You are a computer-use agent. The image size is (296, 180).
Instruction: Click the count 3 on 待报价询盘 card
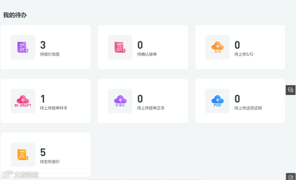tap(43, 45)
